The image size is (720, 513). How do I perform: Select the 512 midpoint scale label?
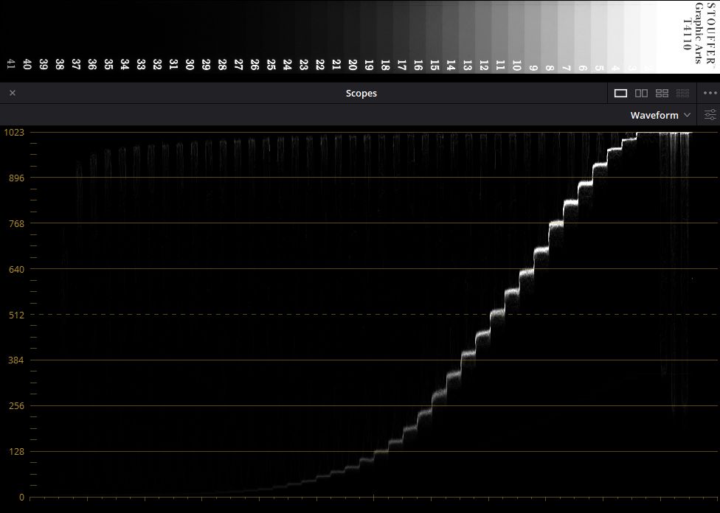[16, 315]
